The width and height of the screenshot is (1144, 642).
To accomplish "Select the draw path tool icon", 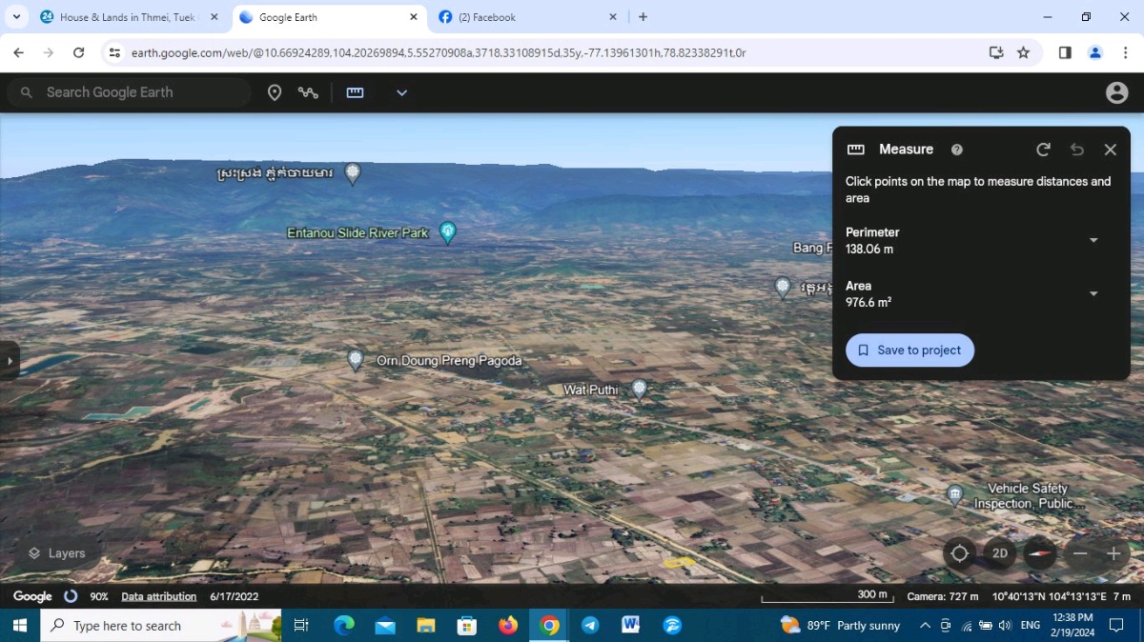I will (308, 92).
